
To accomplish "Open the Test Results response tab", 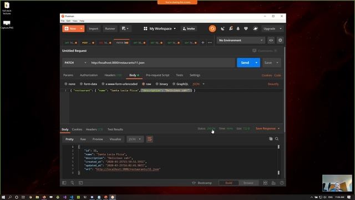I will [x=115, y=129].
